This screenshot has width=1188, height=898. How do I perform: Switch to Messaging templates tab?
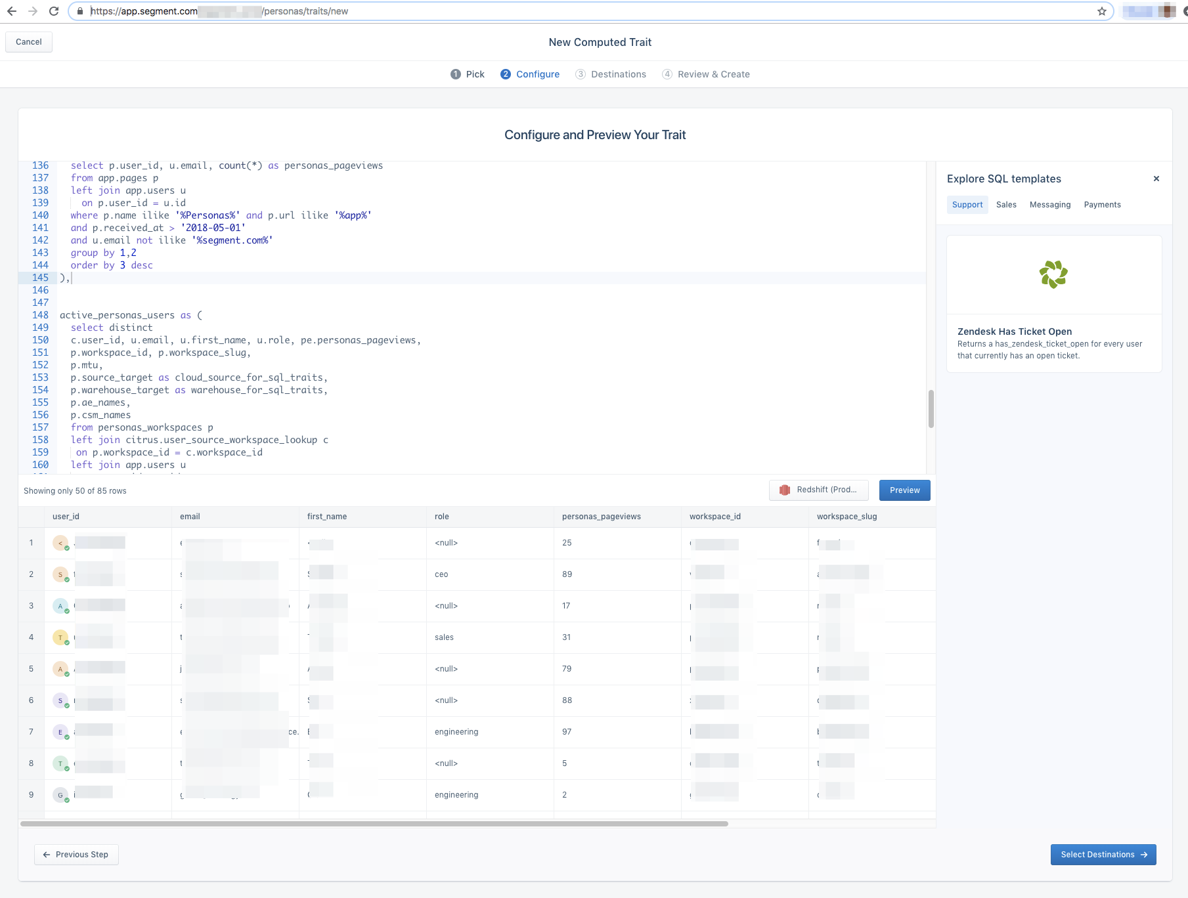1050,205
